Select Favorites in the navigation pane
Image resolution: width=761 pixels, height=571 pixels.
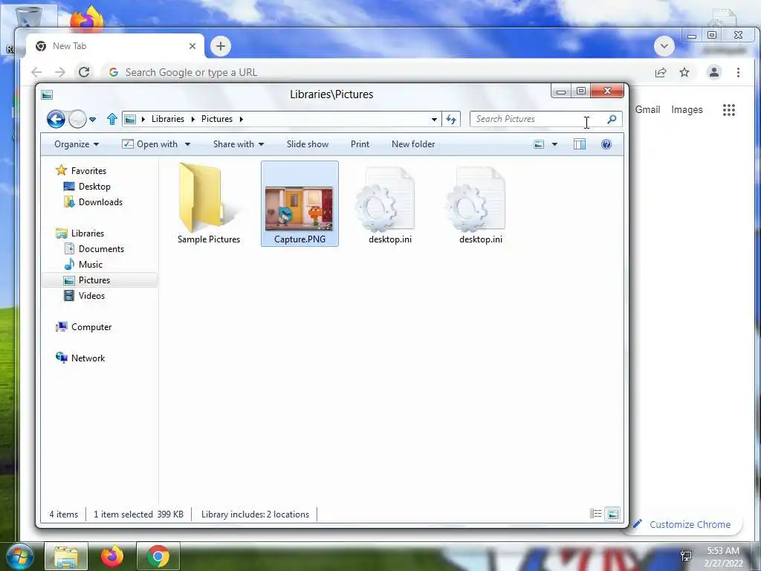(82, 171)
